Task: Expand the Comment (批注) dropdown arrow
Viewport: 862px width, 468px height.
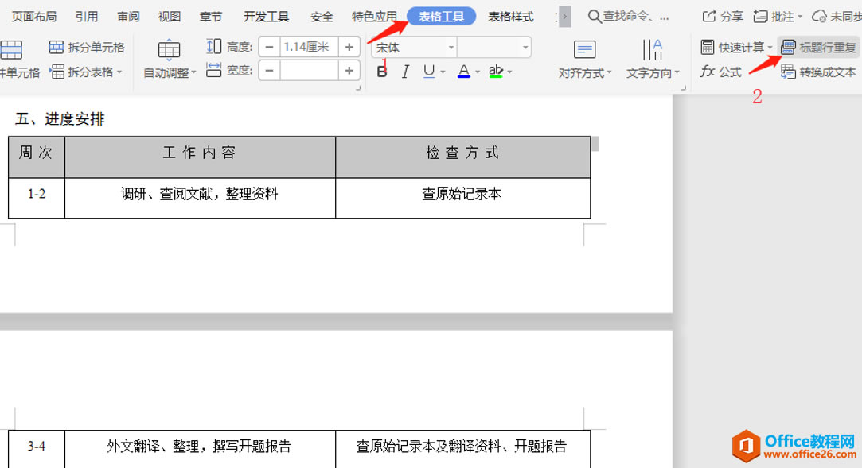Action: [799, 17]
